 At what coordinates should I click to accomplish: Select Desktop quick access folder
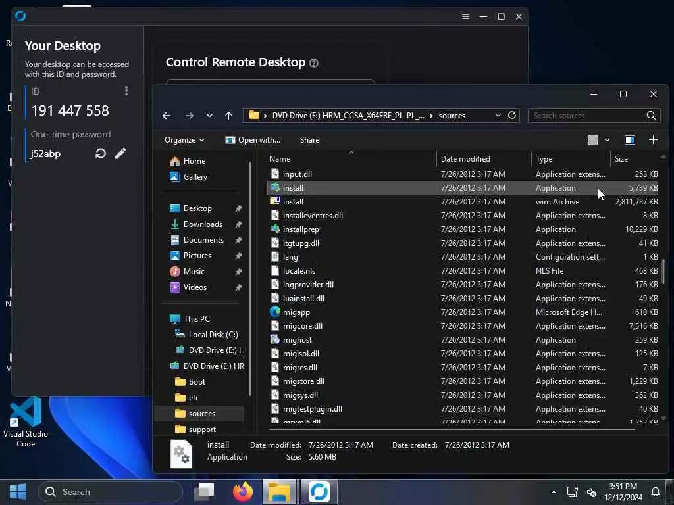tap(191, 208)
